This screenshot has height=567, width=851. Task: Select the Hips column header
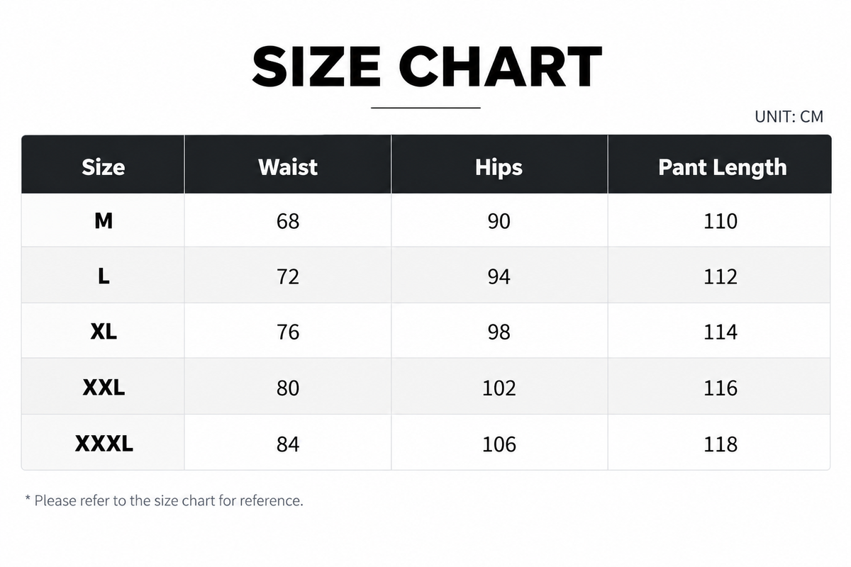coord(499,167)
